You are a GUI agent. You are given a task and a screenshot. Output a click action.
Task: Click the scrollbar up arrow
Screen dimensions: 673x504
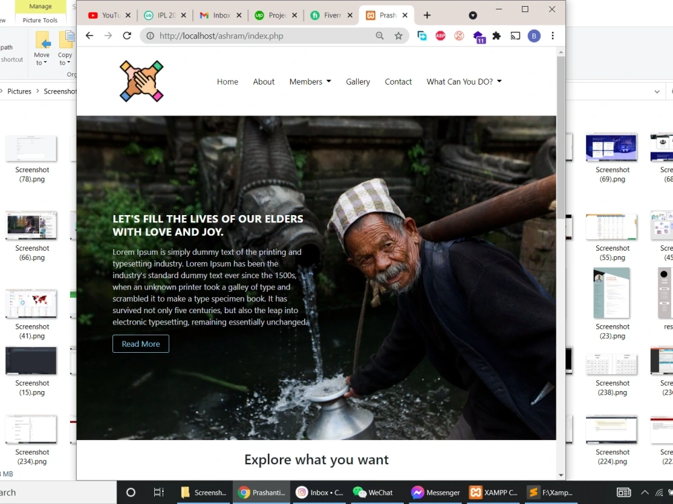click(x=561, y=52)
